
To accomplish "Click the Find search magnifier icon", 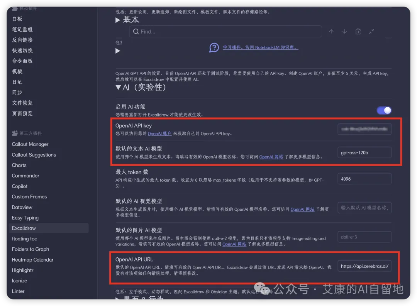I will [x=136, y=32].
